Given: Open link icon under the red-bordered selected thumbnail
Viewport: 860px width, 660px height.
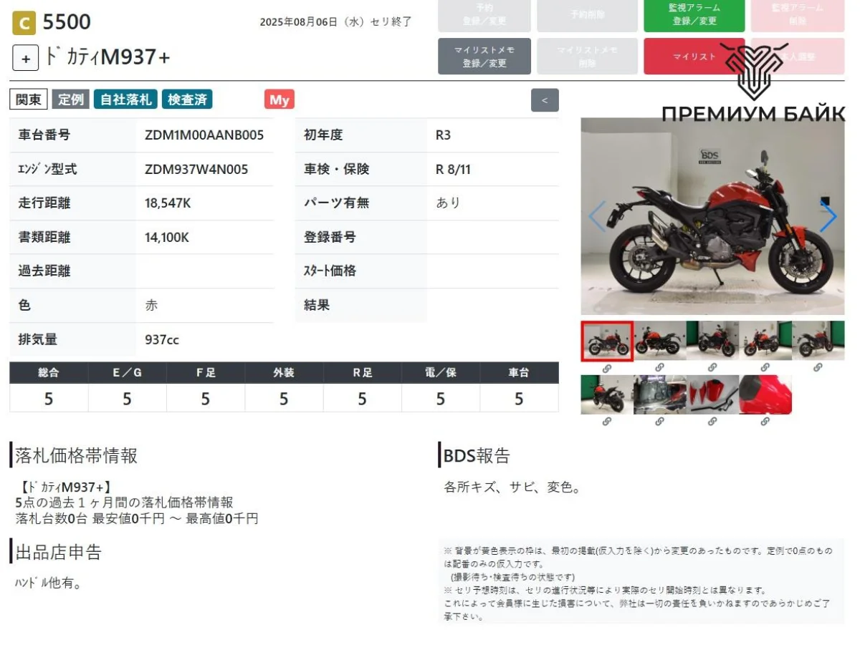Looking at the screenshot, I should pos(606,368).
